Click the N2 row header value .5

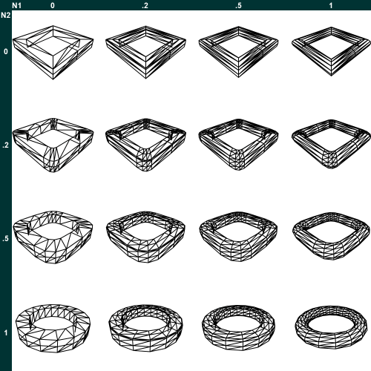point(5,239)
